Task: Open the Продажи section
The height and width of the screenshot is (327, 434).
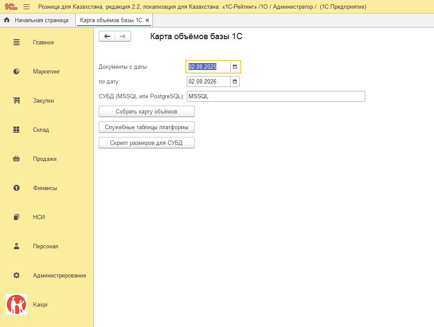Action: pos(45,159)
